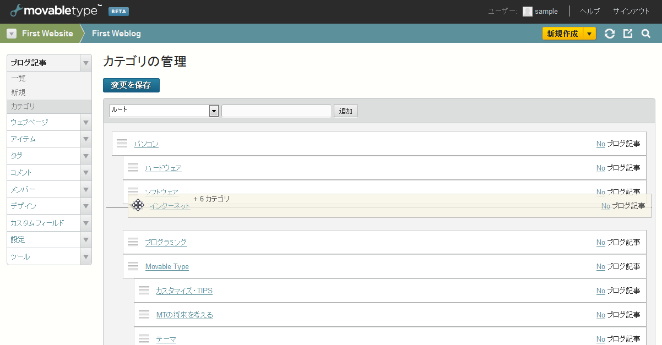Click the drag handle next to プログラミング

coord(133,242)
